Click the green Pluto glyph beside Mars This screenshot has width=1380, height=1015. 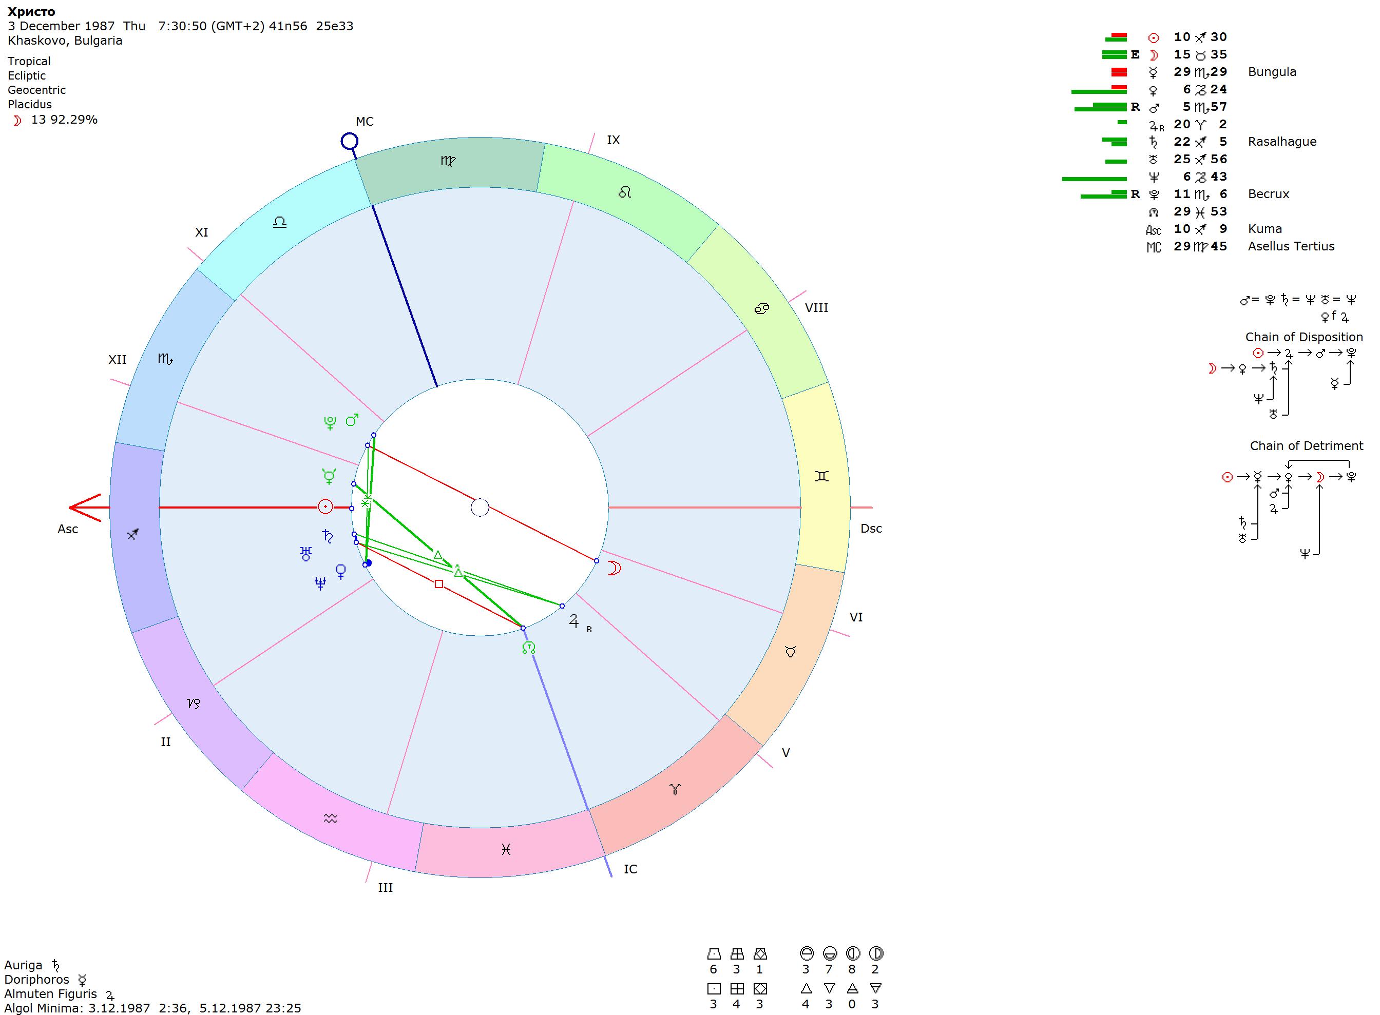[x=330, y=423]
